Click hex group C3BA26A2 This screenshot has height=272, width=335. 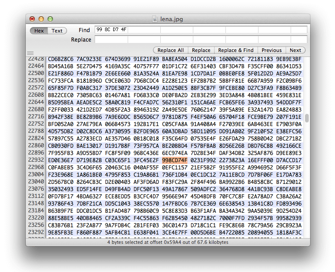[x=289, y=197]
